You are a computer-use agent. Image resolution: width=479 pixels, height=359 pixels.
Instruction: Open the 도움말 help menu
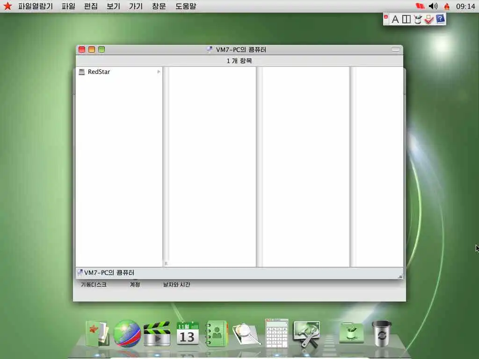click(186, 6)
